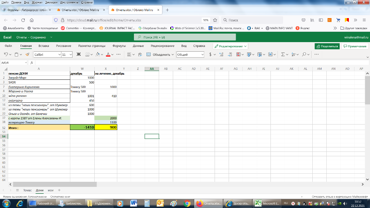This screenshot has height=208, width=370.
Task: Click the Поделиться share button
Action: coord(327,46)
